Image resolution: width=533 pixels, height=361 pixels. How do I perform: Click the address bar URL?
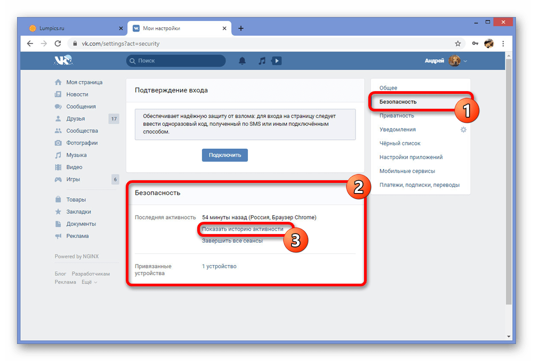120,44
